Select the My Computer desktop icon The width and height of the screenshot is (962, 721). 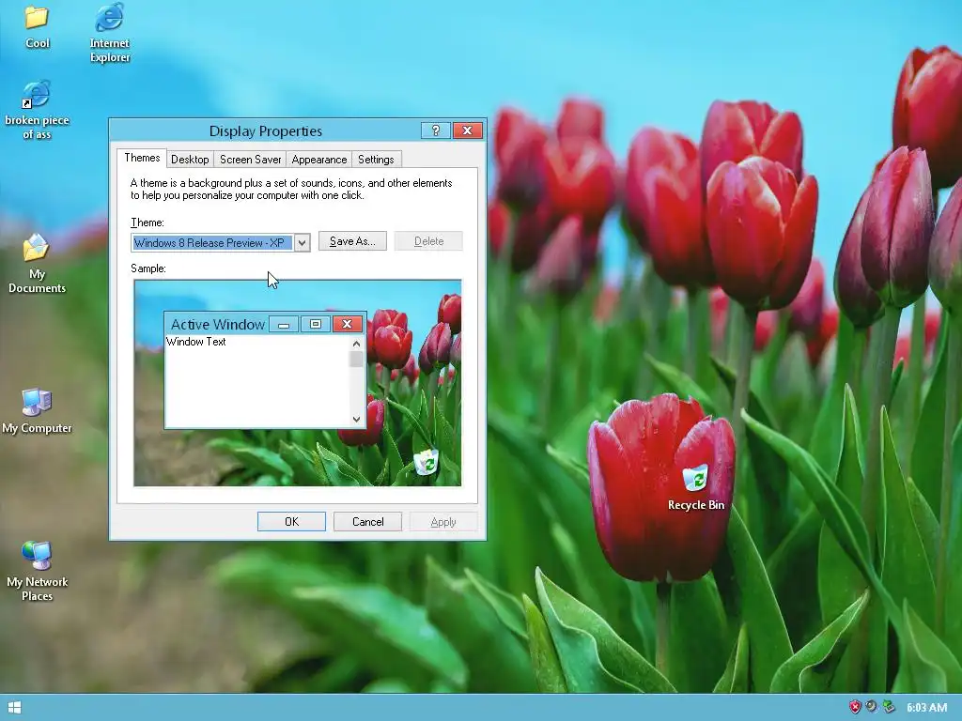(37, 403)
